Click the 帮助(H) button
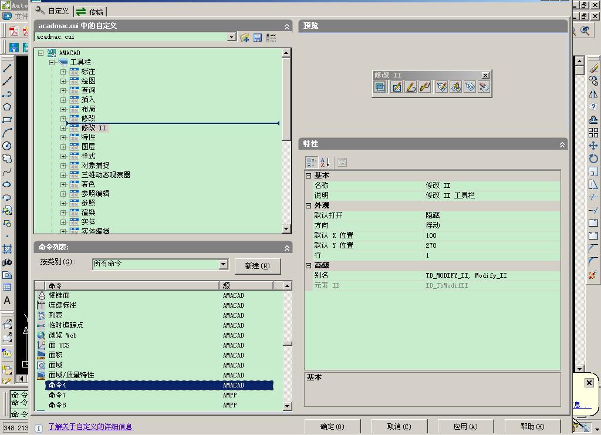The height and width of the screenshot is (435, 601). (x=532, y=427)
